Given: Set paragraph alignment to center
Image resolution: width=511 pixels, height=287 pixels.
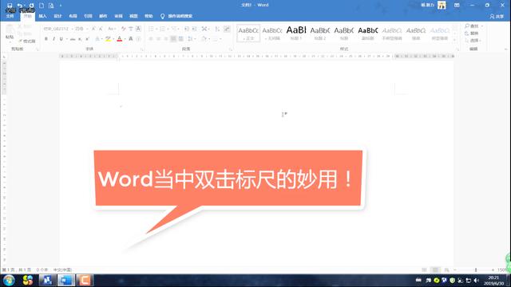Looking at the screenshot, I should tap(158, 39).
